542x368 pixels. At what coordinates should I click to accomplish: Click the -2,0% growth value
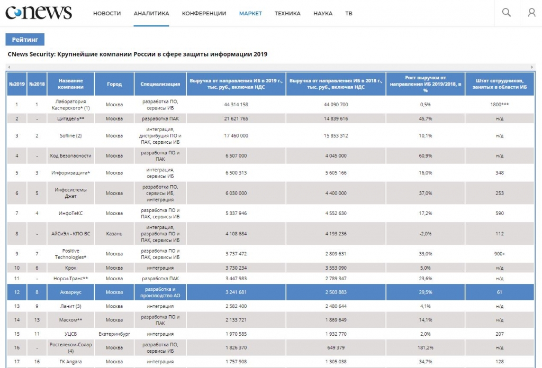click(426, 234)
